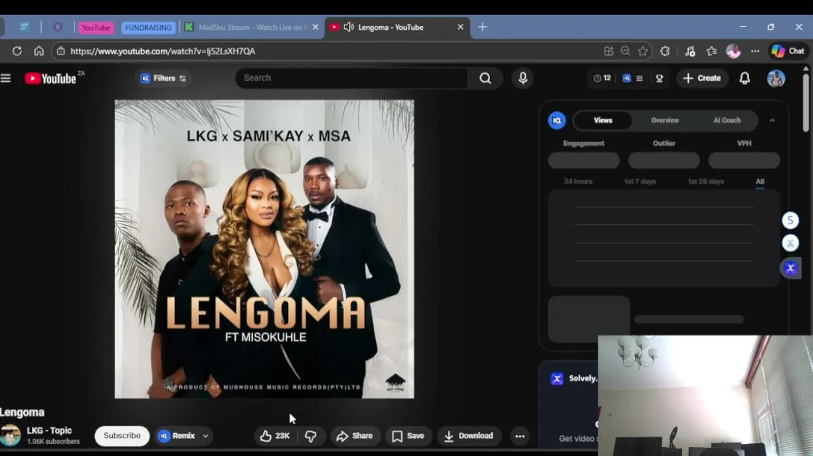Download the Lengoma video

click(469, 436)
